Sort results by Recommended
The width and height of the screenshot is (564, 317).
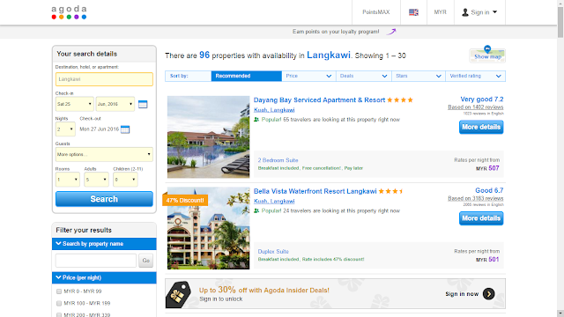click(247, 77)
